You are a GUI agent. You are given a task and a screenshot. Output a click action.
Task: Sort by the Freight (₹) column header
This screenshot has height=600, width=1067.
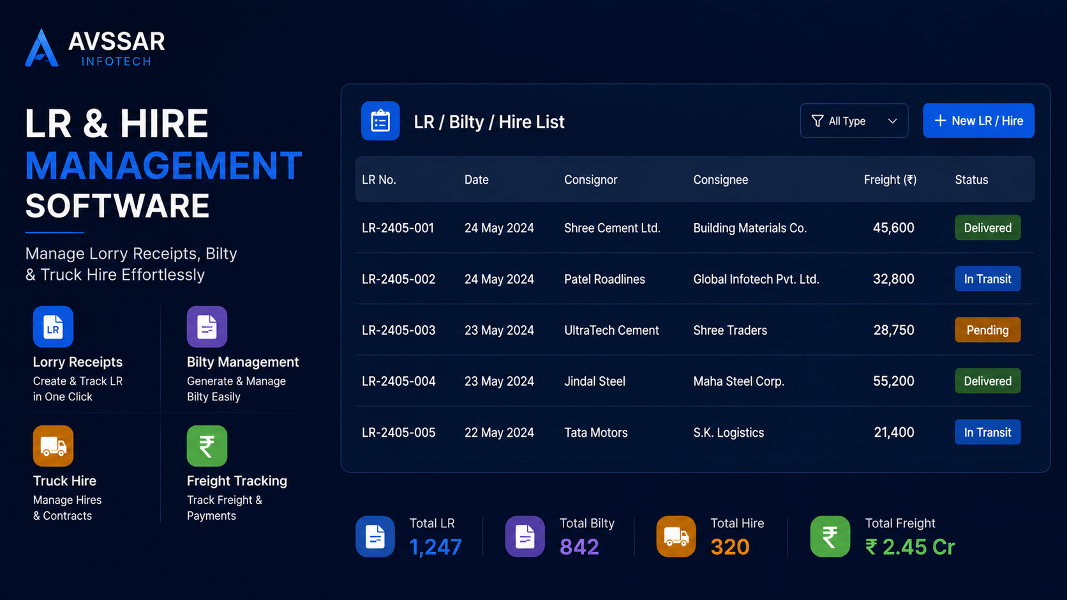coord(890,180)
